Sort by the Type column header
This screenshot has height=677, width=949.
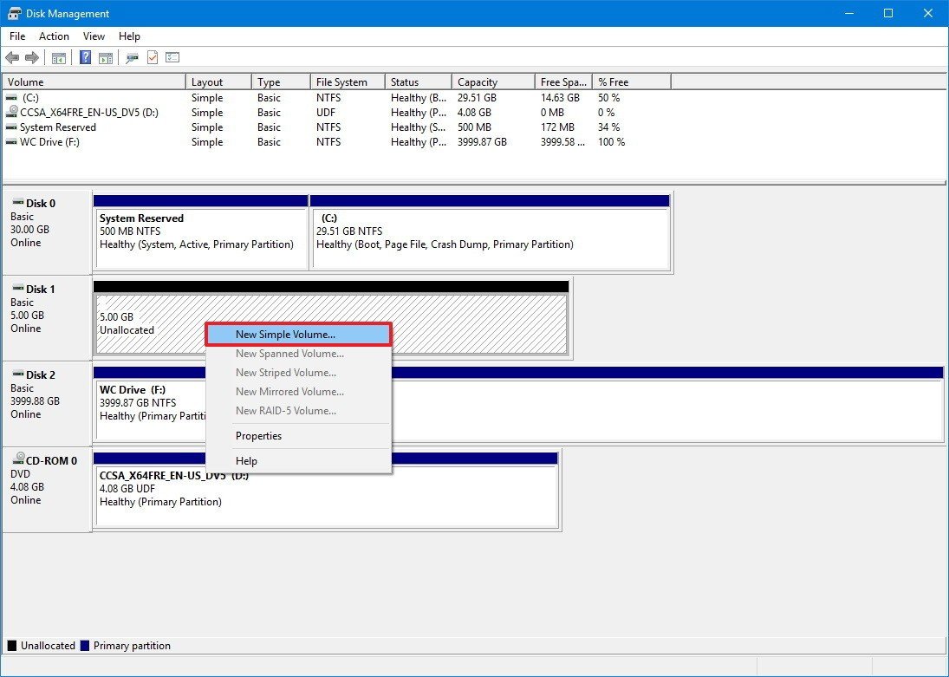click(x=282, y=81)
